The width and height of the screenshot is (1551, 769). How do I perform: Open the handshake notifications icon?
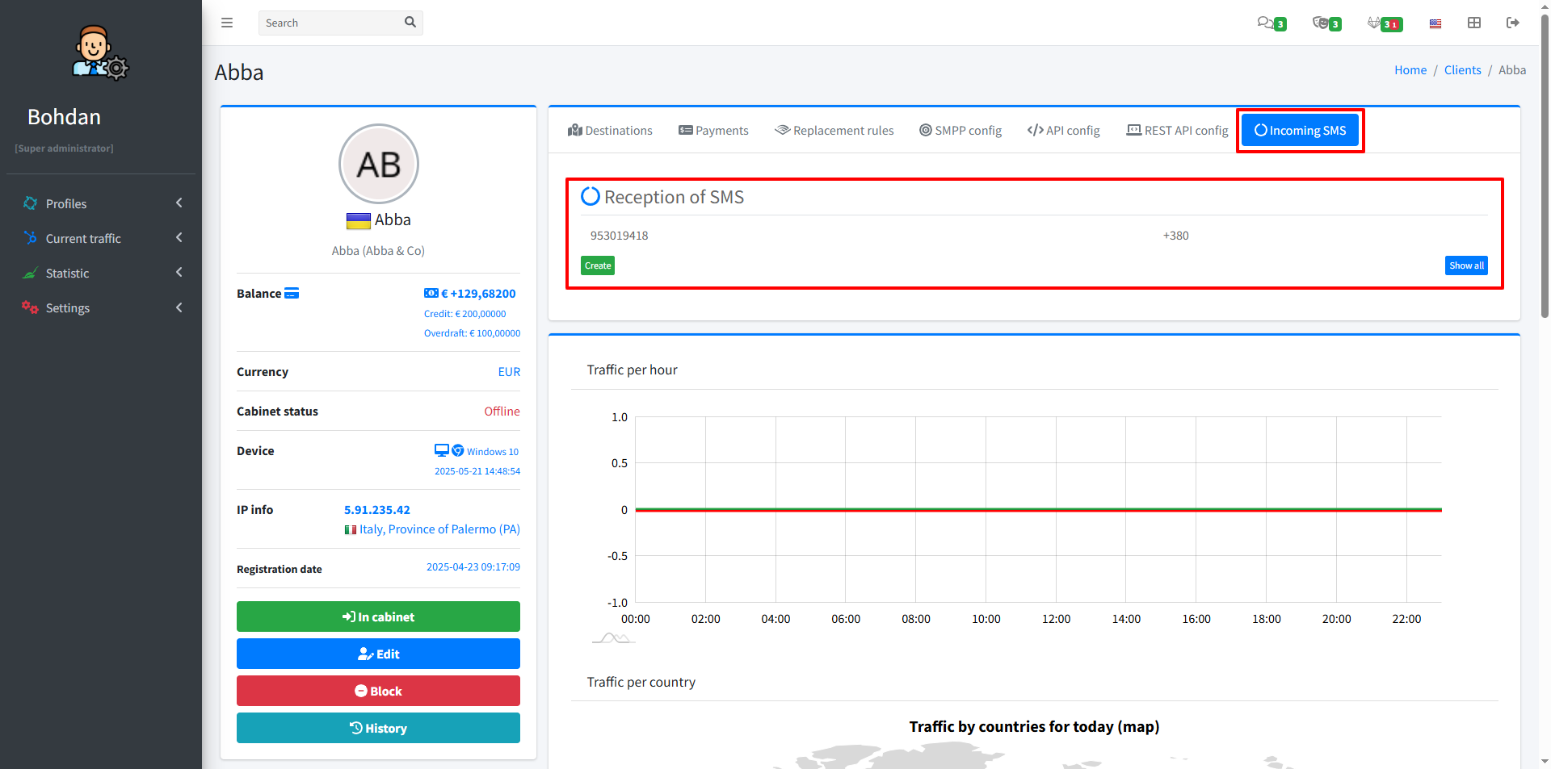click(x=1322, y=23)
